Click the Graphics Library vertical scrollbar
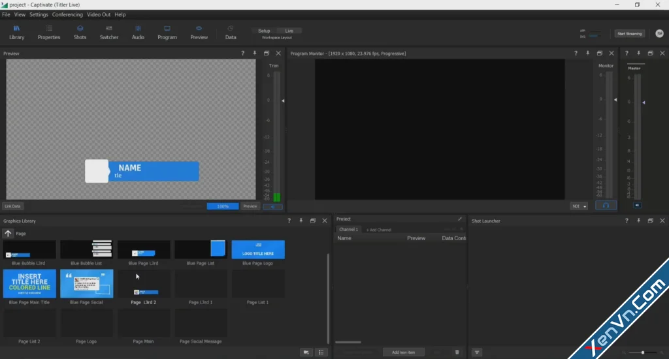 [328, 298]
